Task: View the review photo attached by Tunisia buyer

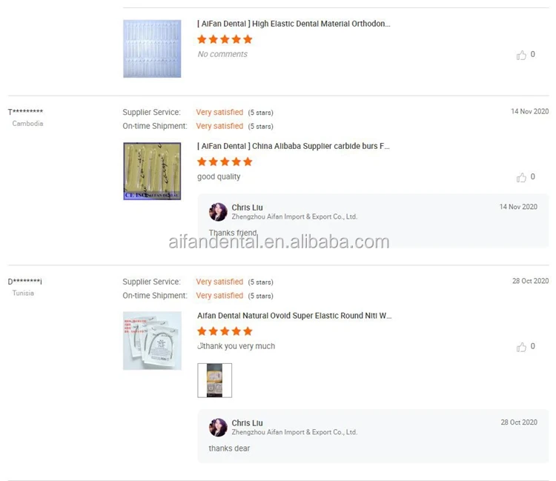Action: point(214,380)
